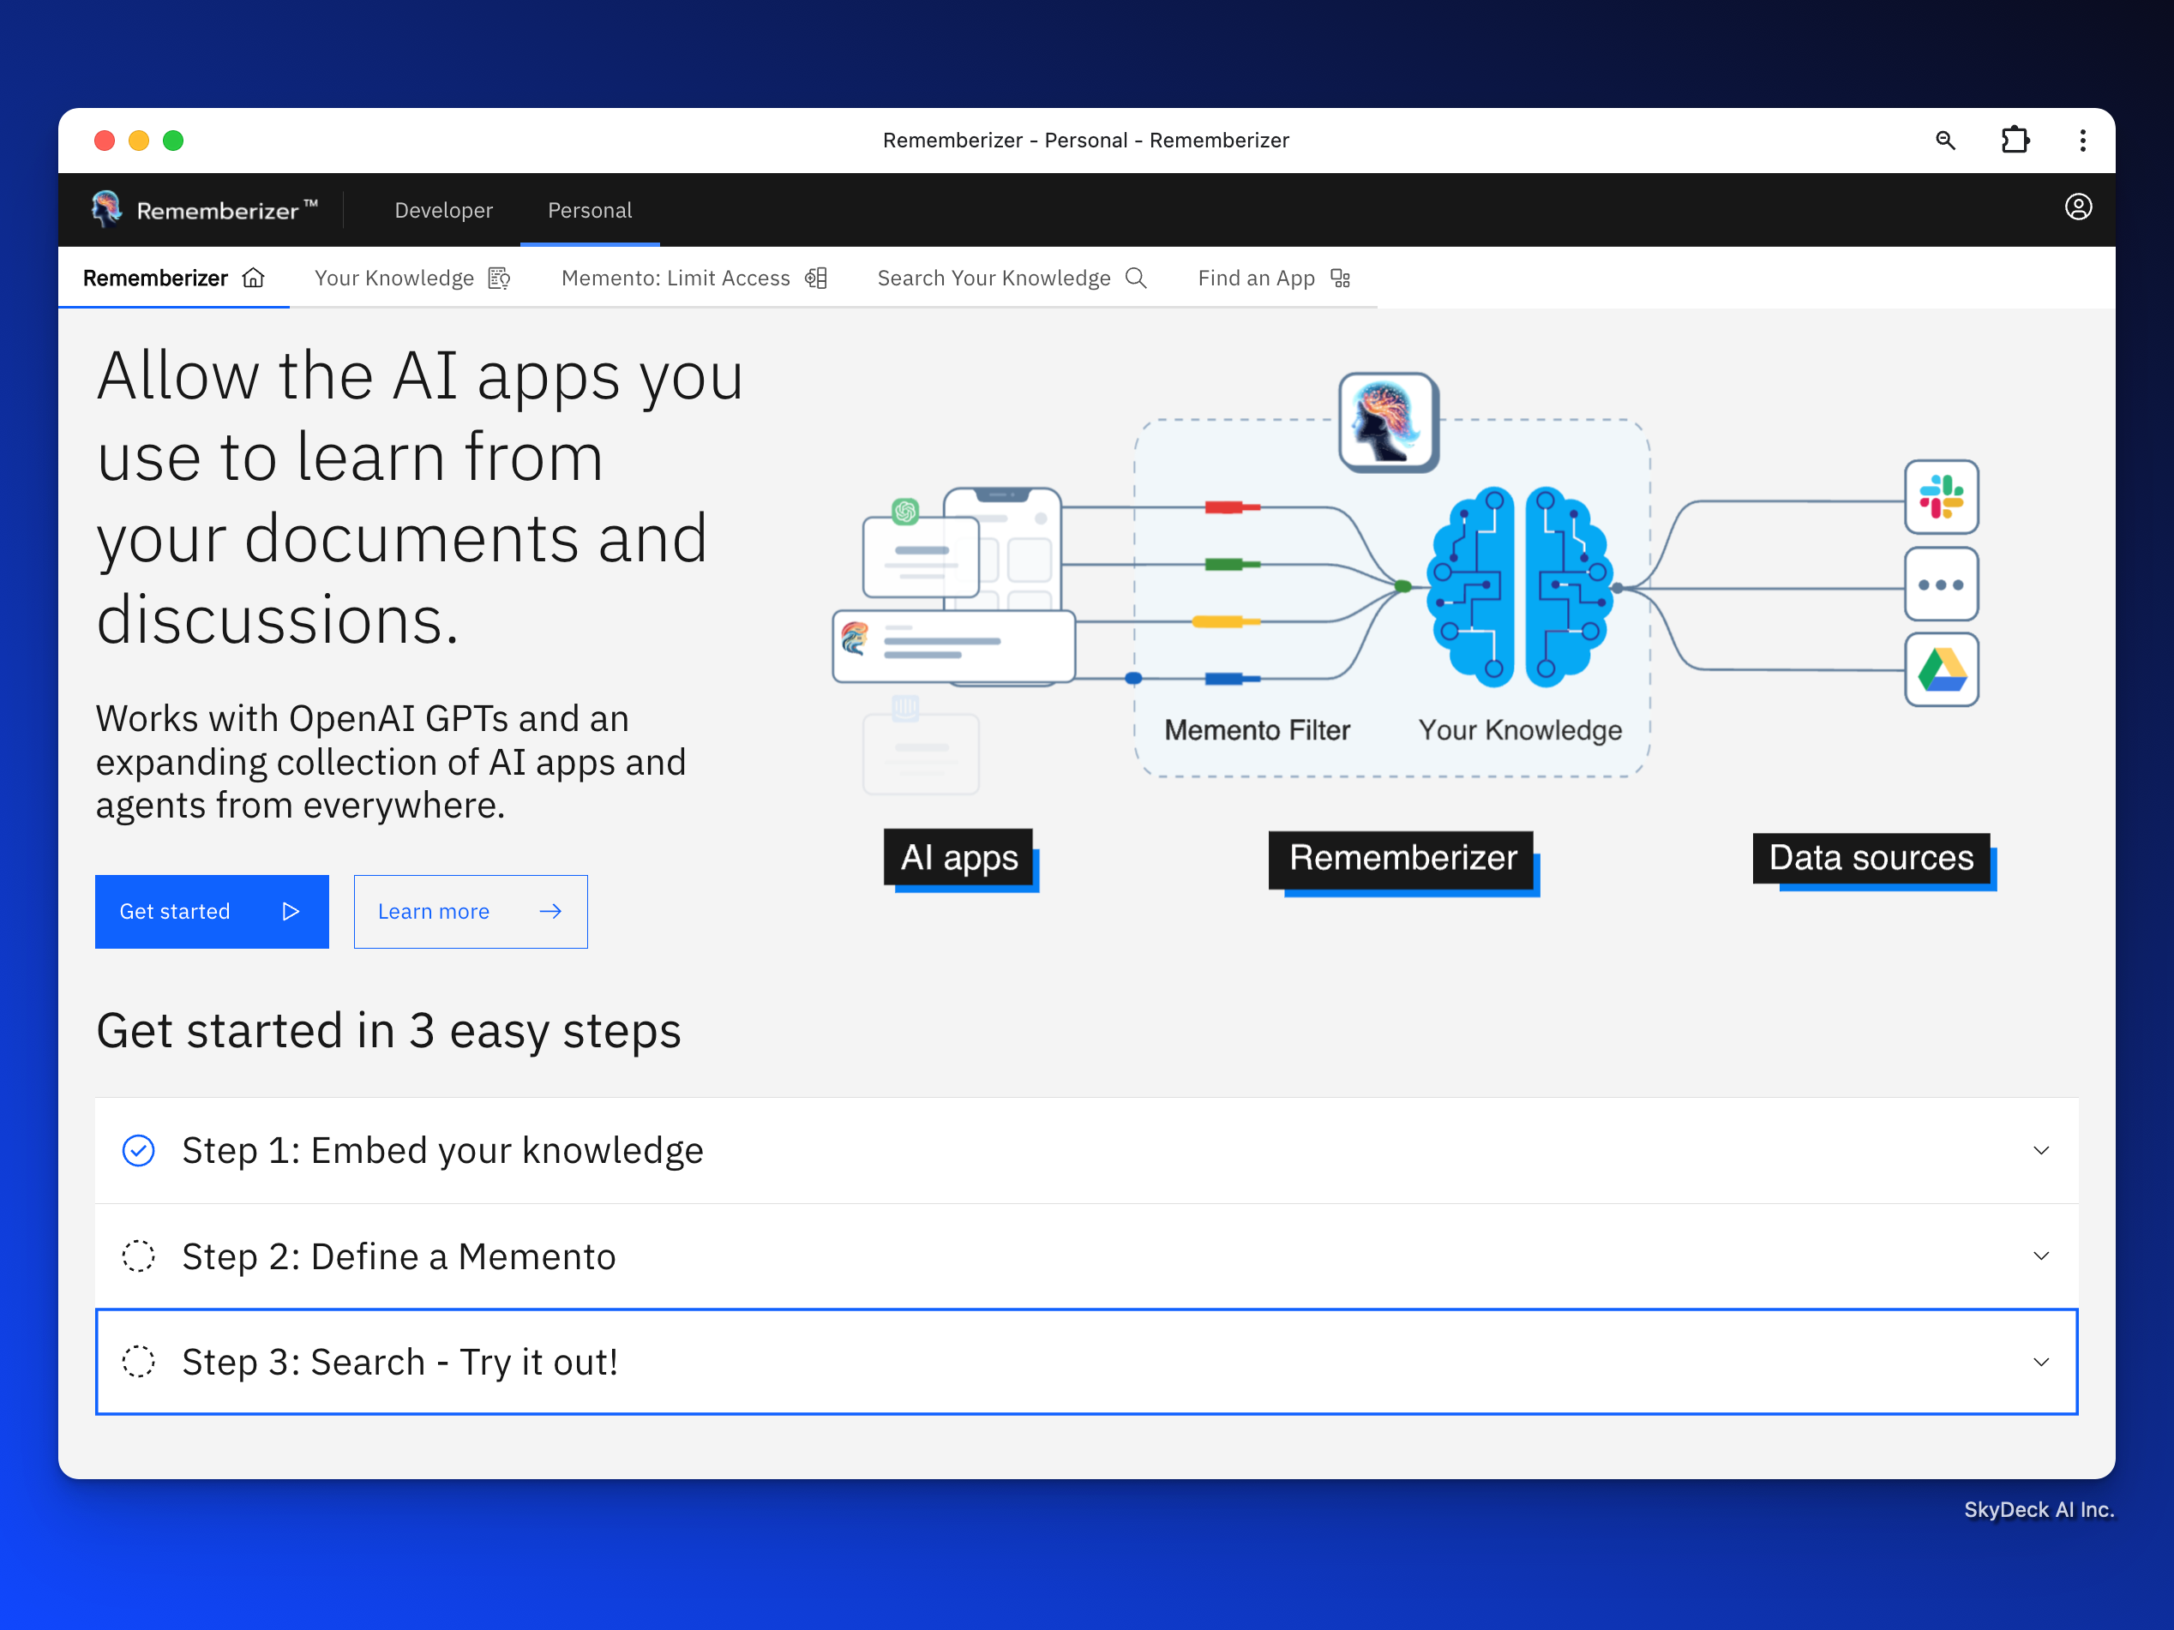Click the Google Drive data source icon
The image size is (2174, 1630).
[x=1941, y=670]
